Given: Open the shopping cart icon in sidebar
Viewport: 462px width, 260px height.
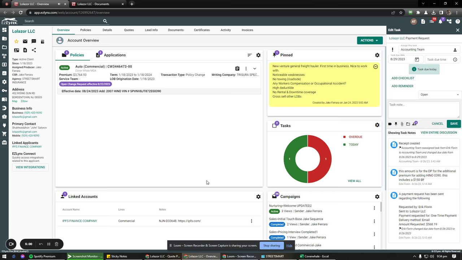Looking at the screenshot, I should point(4,134).
